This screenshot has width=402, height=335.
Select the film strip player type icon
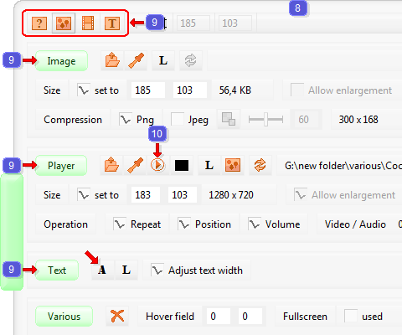point(88,23)
